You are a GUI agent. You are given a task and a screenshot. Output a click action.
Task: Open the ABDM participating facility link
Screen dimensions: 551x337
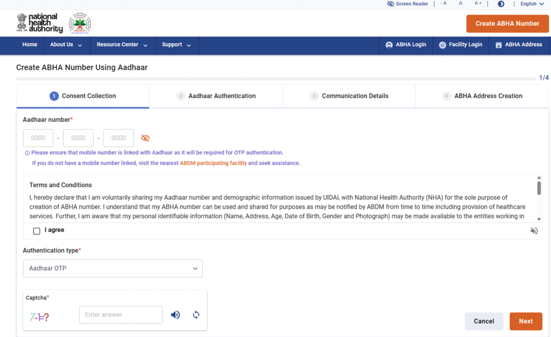click(x=213, y=163)
